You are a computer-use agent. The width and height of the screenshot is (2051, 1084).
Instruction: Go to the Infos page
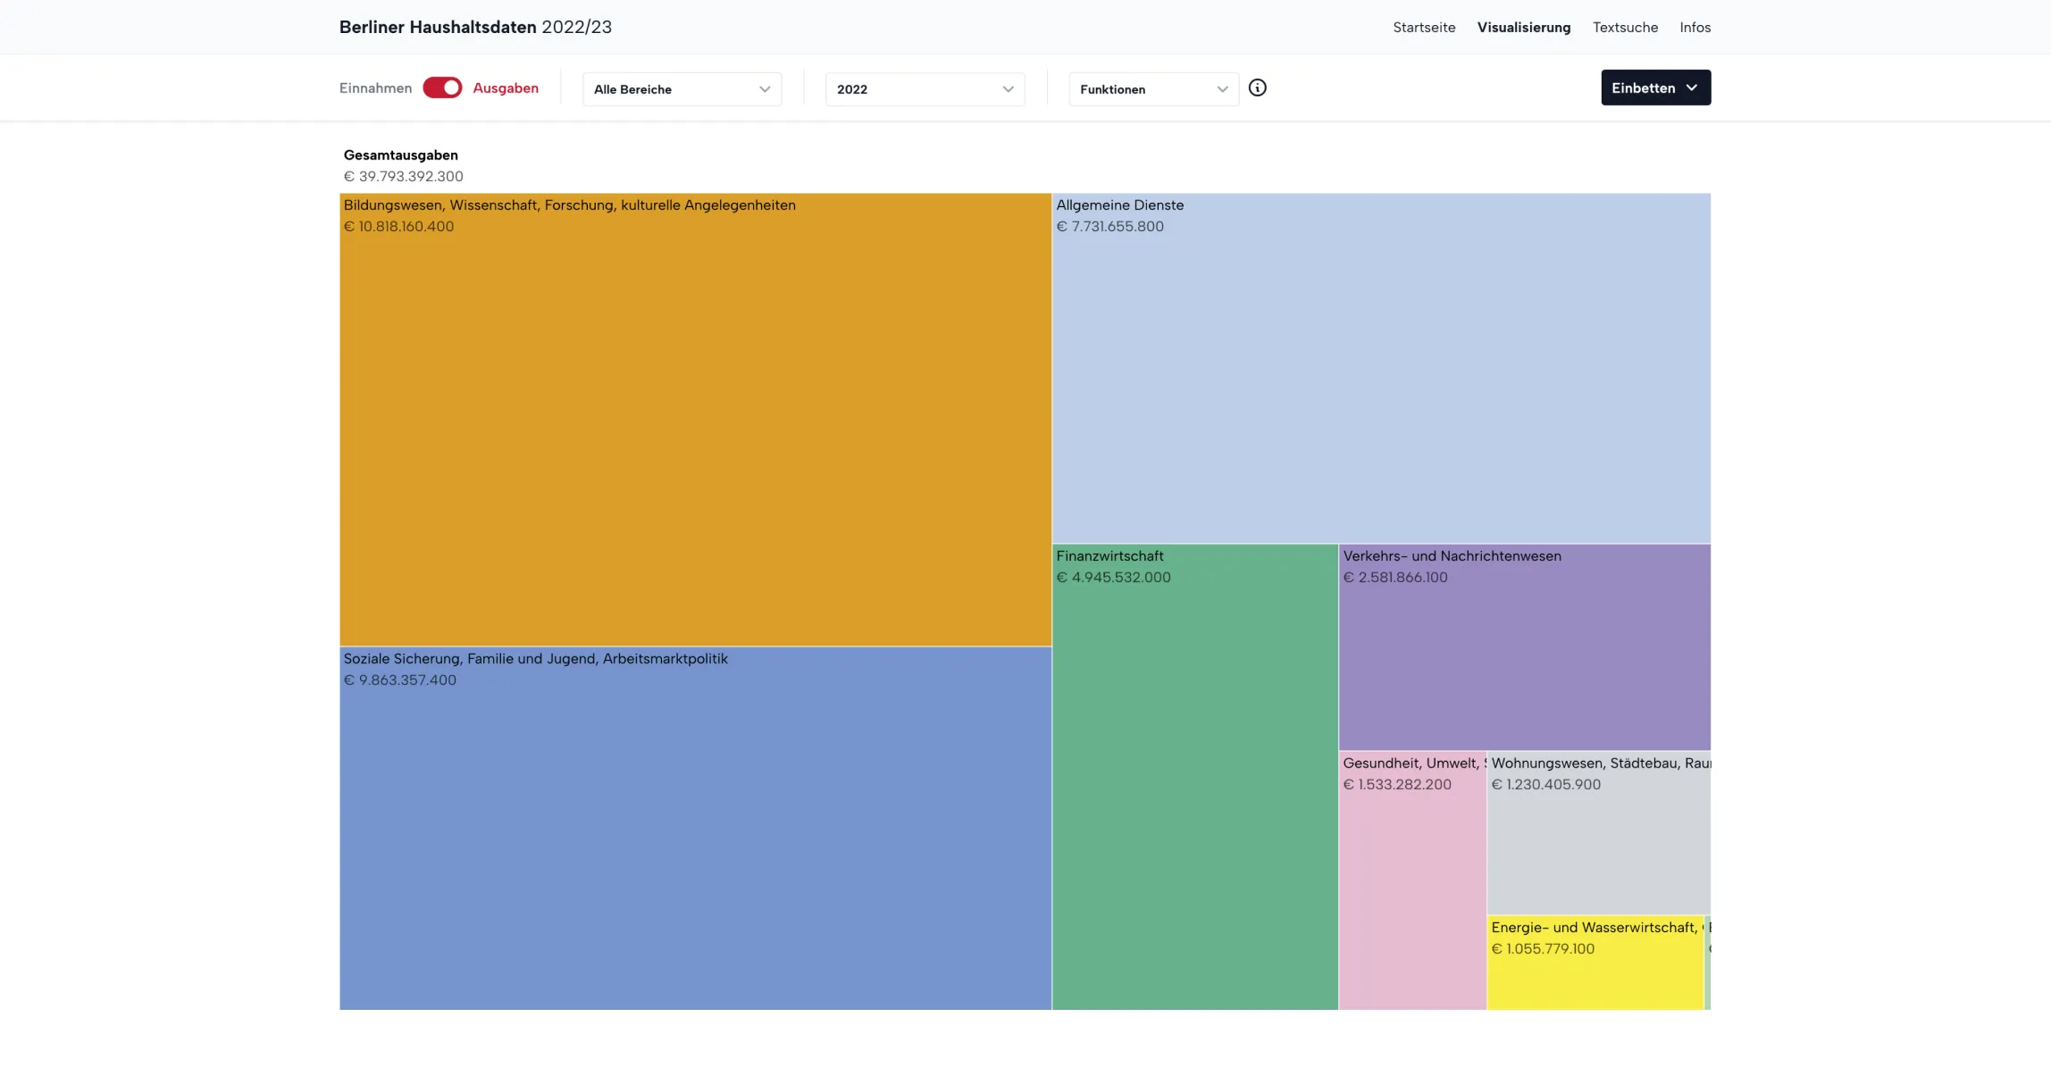coord(1695,27)
